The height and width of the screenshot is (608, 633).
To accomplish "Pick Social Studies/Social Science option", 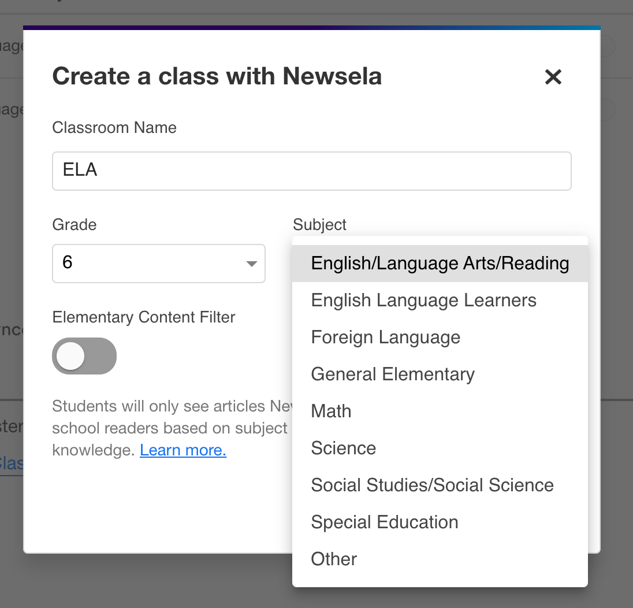I will point(432,485).
